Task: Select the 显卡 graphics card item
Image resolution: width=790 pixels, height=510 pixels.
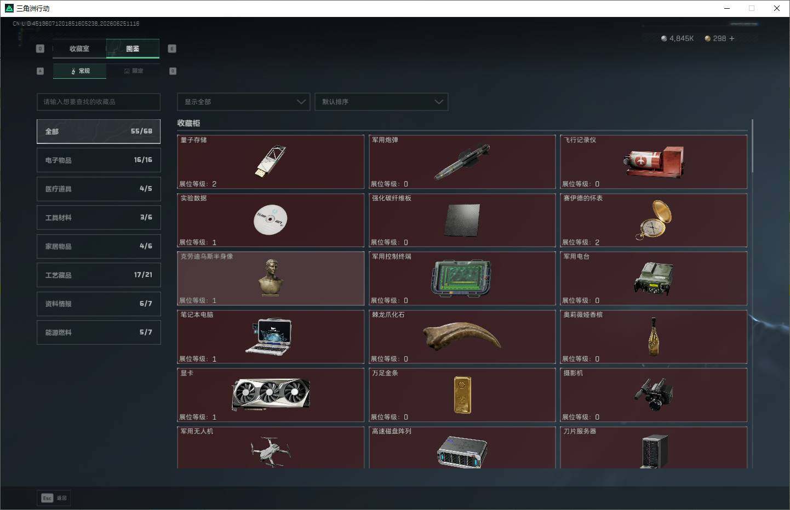Action: pyautogui.click(x=271, y=395)
